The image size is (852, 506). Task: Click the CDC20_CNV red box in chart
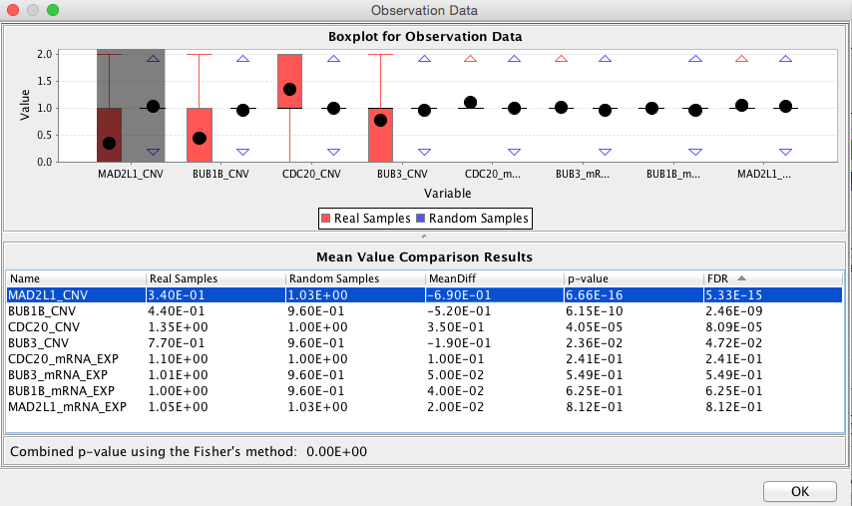pyautogui.click(x=289, y=81)
